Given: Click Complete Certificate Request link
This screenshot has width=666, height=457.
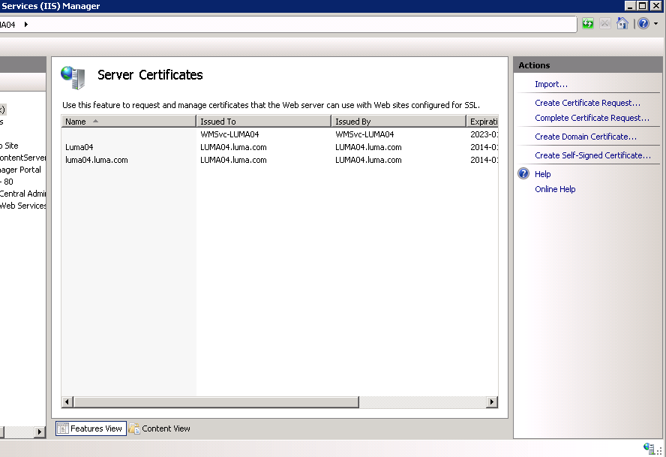Looking at the screenshot, I should pos(592,118).
